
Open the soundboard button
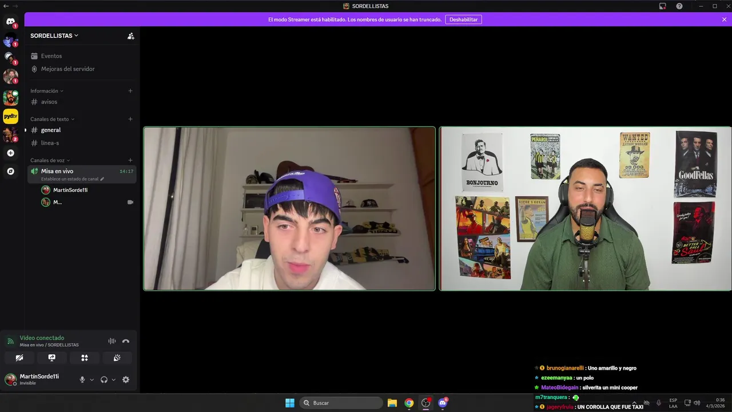(x=117, y=358)
